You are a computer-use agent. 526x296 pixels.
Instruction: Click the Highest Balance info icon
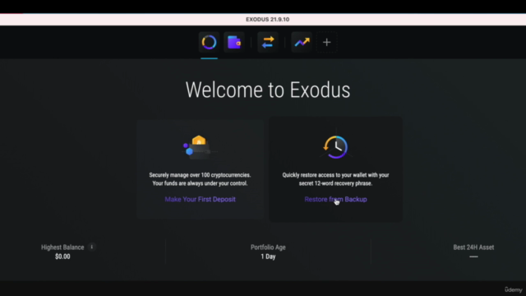click(x=91, y=247)
